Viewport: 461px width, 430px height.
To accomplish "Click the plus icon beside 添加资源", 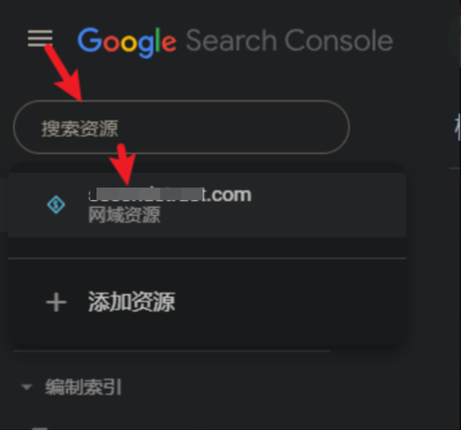I will tap(57, 303).
